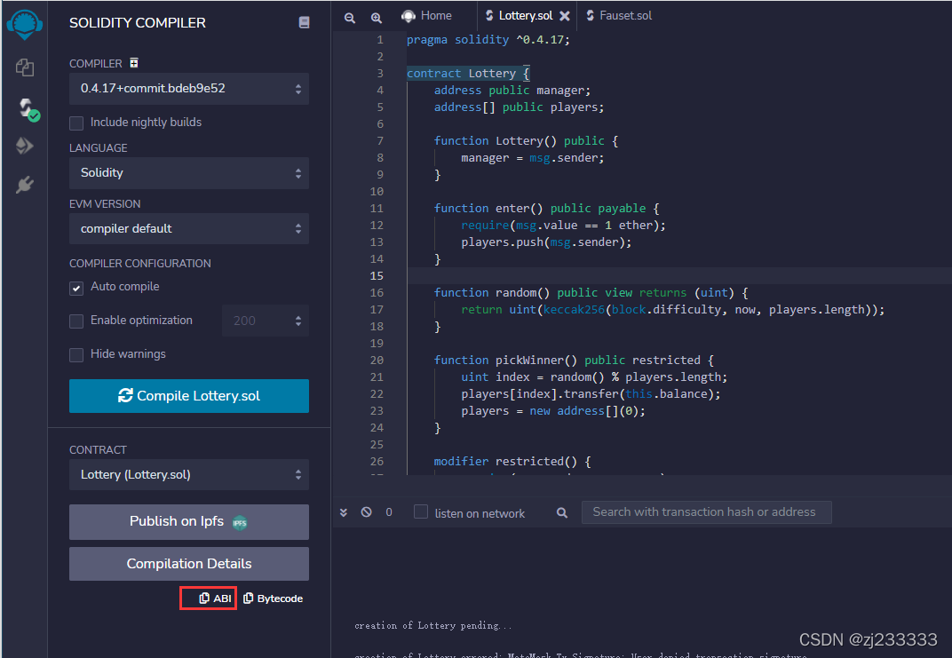The height and width of the screenshot is (658, 952).
Task: Zoom in the editor font
Action: click(377, 18)
